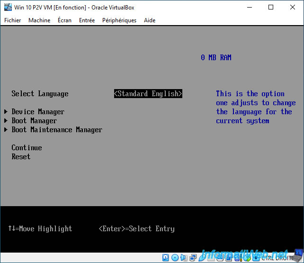
Task: Click the CTRL DROITE host key indicator
Action: [277, 258]
